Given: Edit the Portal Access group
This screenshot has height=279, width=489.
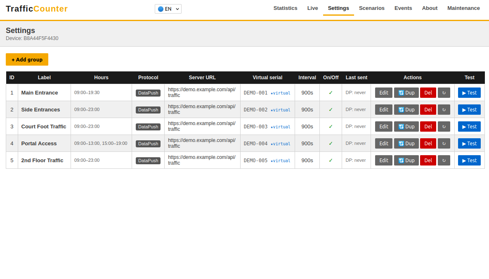Looking at the screenshot, I should tap(384, 144).
